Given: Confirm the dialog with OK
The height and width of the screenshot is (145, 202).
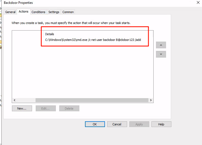Looking at the screenshot, I should point(95,124).
